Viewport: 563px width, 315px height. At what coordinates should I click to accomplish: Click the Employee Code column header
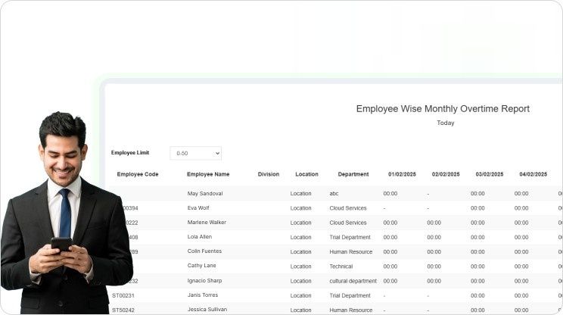[x=138, y=174]
